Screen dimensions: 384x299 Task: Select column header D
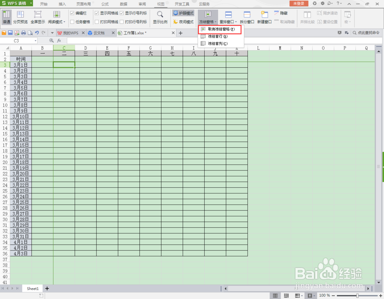pyautogui.click(x=86, y=48)
